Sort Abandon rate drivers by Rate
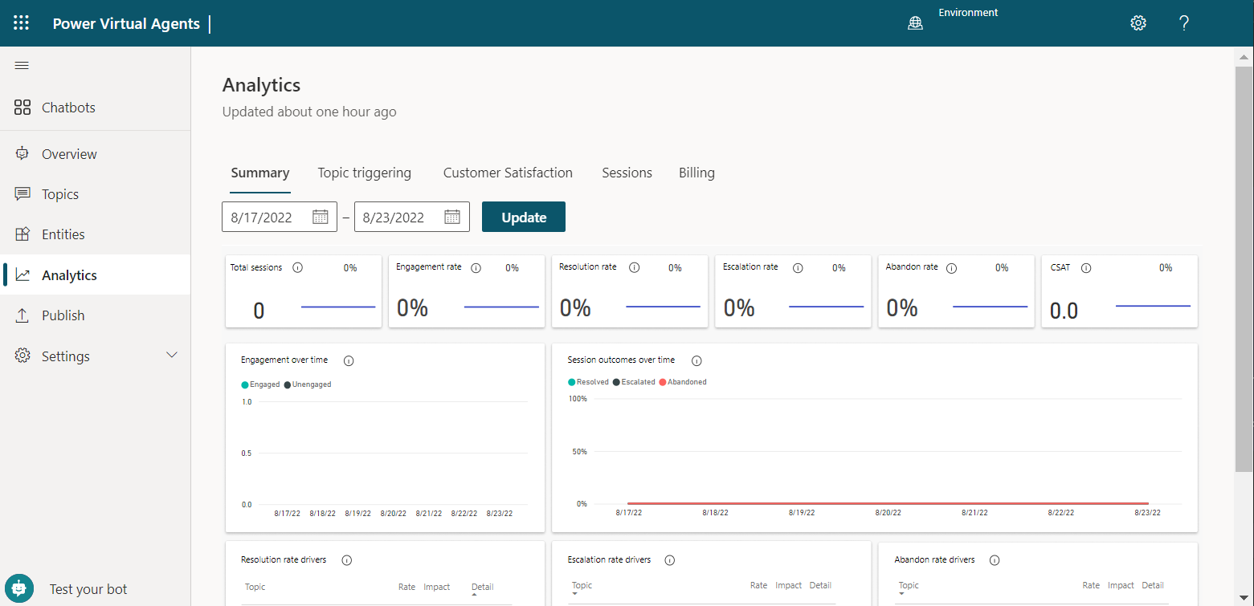The width and height of the screenshot is (1254, 606). [x=1091, y=585]
